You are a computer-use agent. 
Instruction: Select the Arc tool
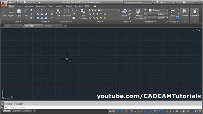click(x=26, y=13)
